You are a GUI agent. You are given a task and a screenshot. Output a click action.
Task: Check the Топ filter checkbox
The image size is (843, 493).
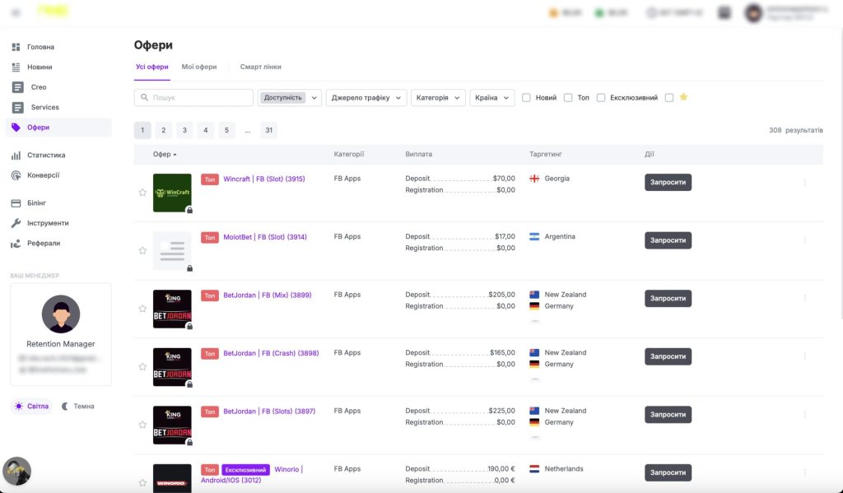tap(568, 98)
